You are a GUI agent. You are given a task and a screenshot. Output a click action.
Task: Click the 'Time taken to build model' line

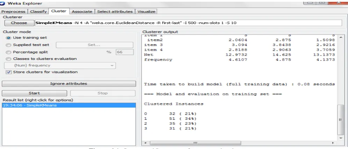point(239,84)
